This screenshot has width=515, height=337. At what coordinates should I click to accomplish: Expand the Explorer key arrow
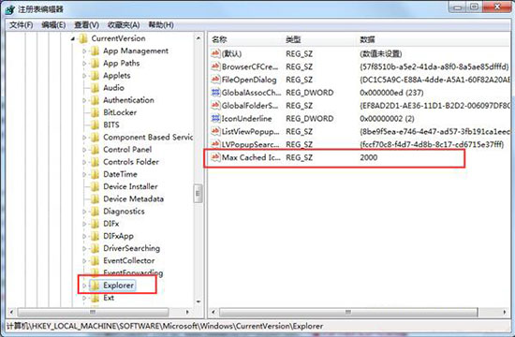(x=84, y=286)
